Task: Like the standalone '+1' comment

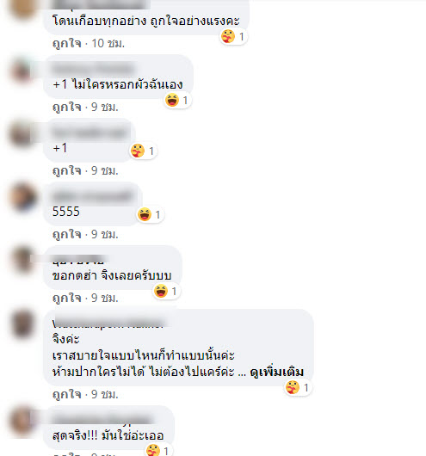Action: point(66,170)
